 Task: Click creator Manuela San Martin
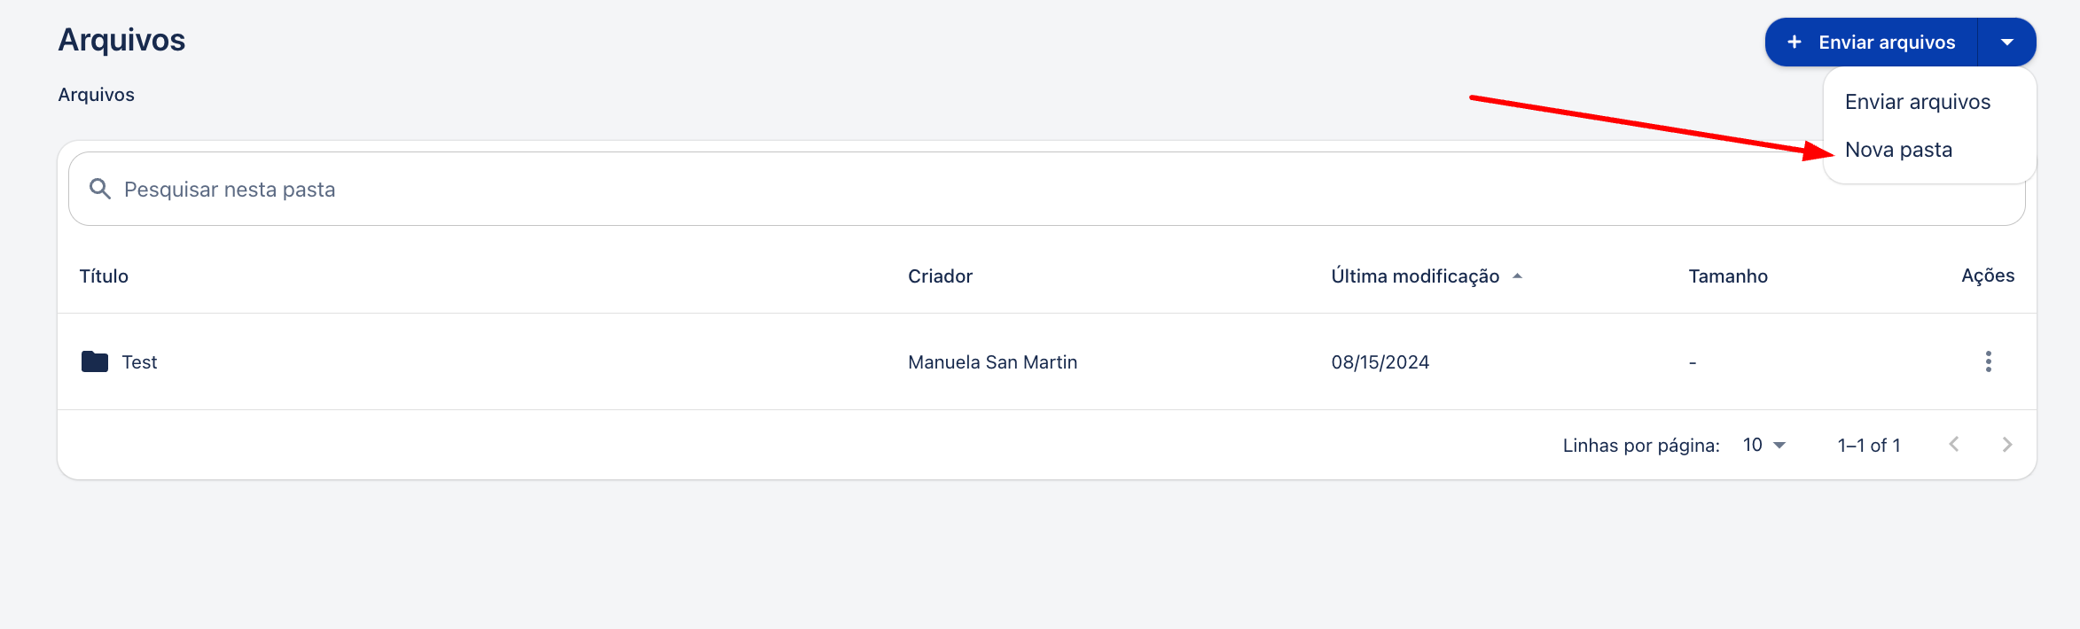coord(992,362)
